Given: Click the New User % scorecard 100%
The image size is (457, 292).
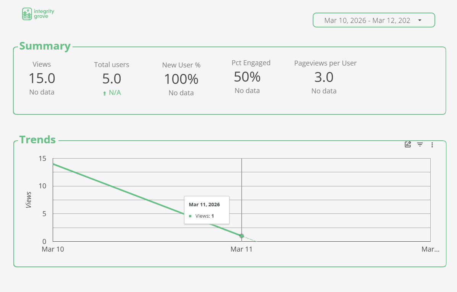Looking at the screenshot, I should 181,79.
